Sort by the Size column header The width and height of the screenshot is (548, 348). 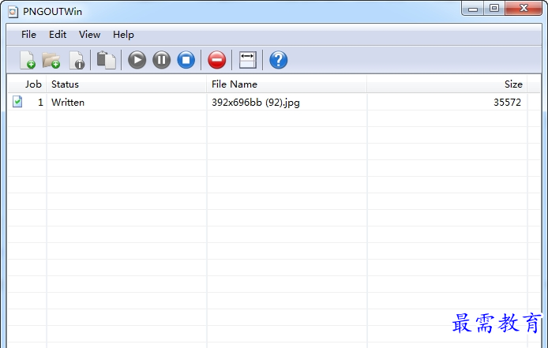point(447,84)
